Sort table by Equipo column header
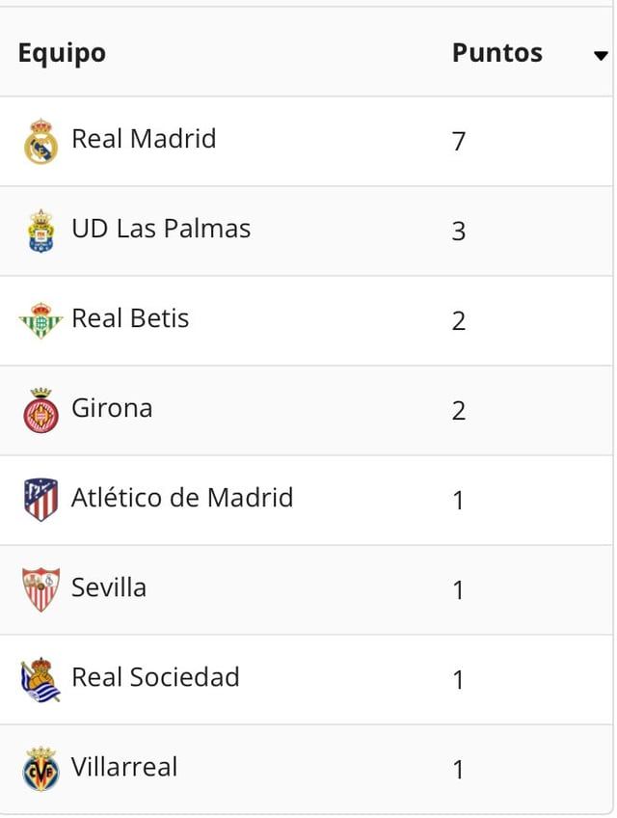Viewport: 617px width, 818px height. (62, 52)
